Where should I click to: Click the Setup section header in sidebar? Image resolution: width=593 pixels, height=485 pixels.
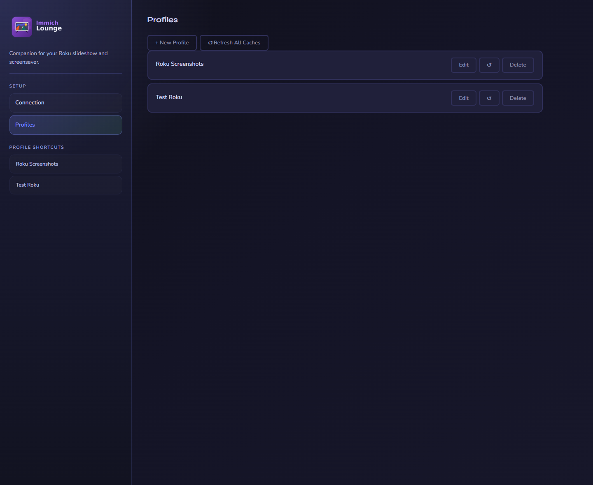(x=17, y=86)
